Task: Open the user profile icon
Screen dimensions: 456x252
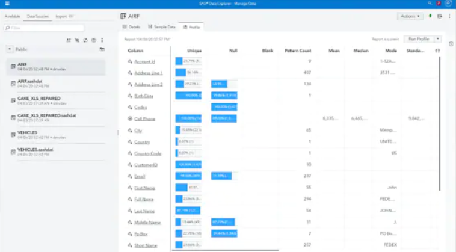Action: click(448, 3)
